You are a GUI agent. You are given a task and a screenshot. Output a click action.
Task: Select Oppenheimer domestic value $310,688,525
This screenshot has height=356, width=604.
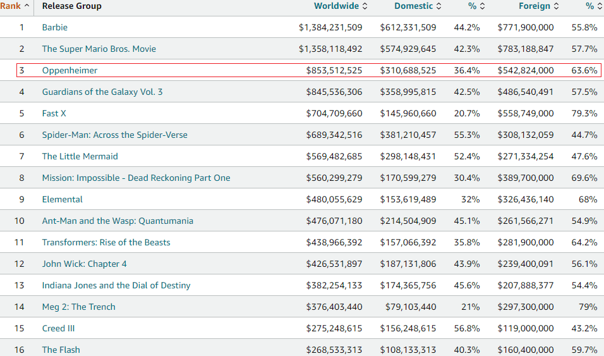point(408,71)
